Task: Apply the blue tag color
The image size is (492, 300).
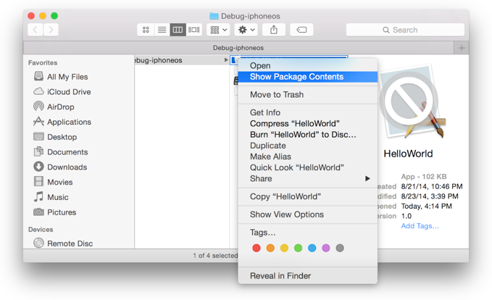Action: [x=312, y=249]
